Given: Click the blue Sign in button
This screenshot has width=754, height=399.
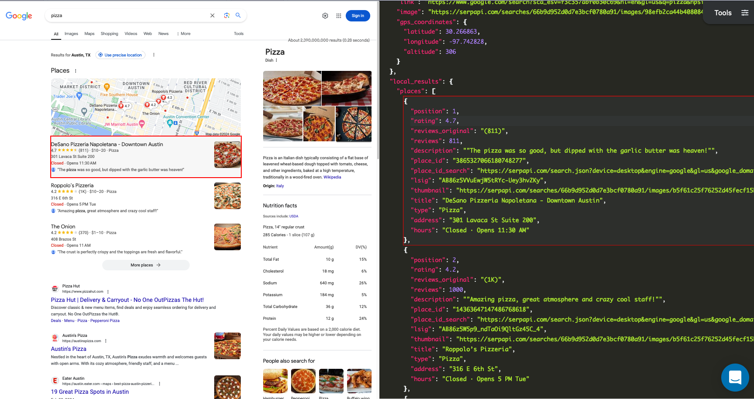Looking at the screenshot, I should [358, 16].
